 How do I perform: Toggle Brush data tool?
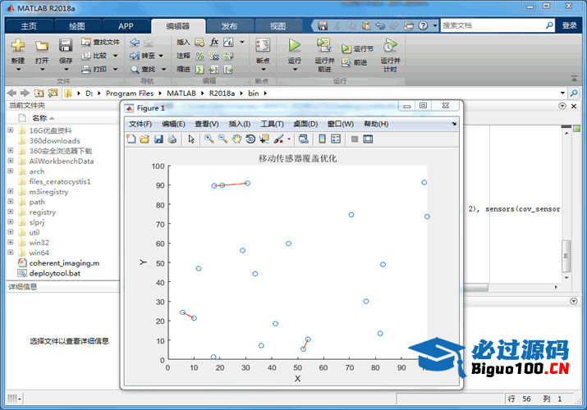(x=278, y=139)
